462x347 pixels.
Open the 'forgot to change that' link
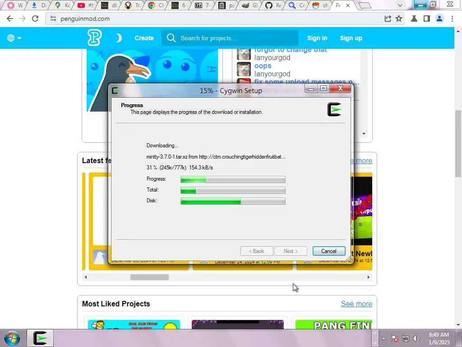pos(291,50)
